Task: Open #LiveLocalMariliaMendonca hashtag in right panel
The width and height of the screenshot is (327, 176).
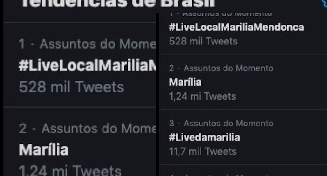Action: [x=236, y=28]
